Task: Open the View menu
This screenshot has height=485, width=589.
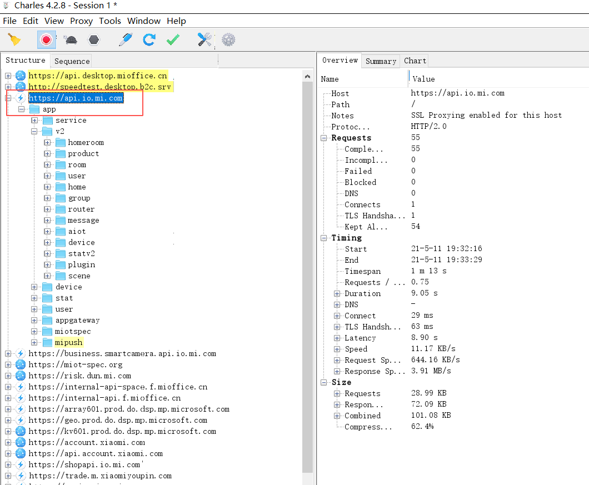Action: click(x=54, y=21)
